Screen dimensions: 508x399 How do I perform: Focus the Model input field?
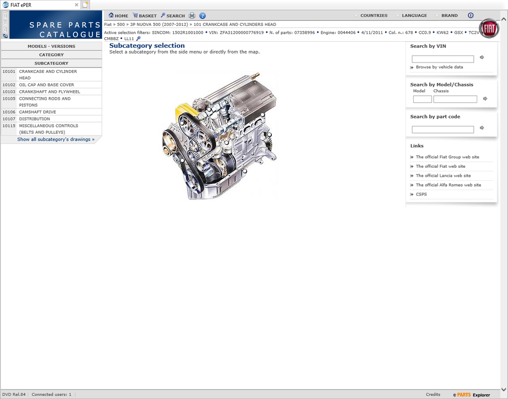pyautogui.click(x=422, y=99)
